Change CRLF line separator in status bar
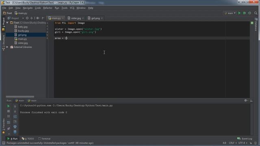260x146 pixels. click(233, 143)
